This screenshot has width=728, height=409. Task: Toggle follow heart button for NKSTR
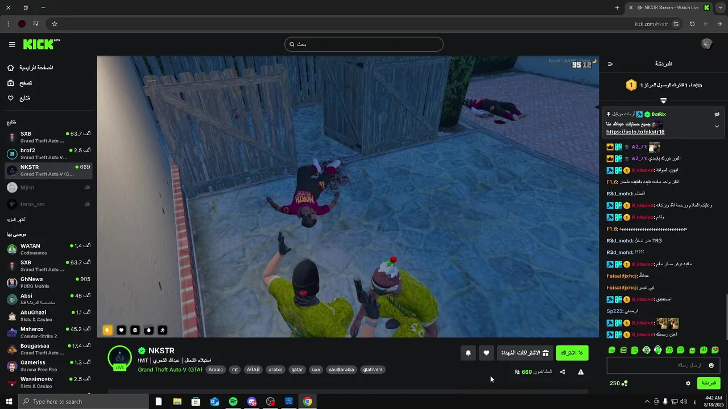click(x=486, y=353)
